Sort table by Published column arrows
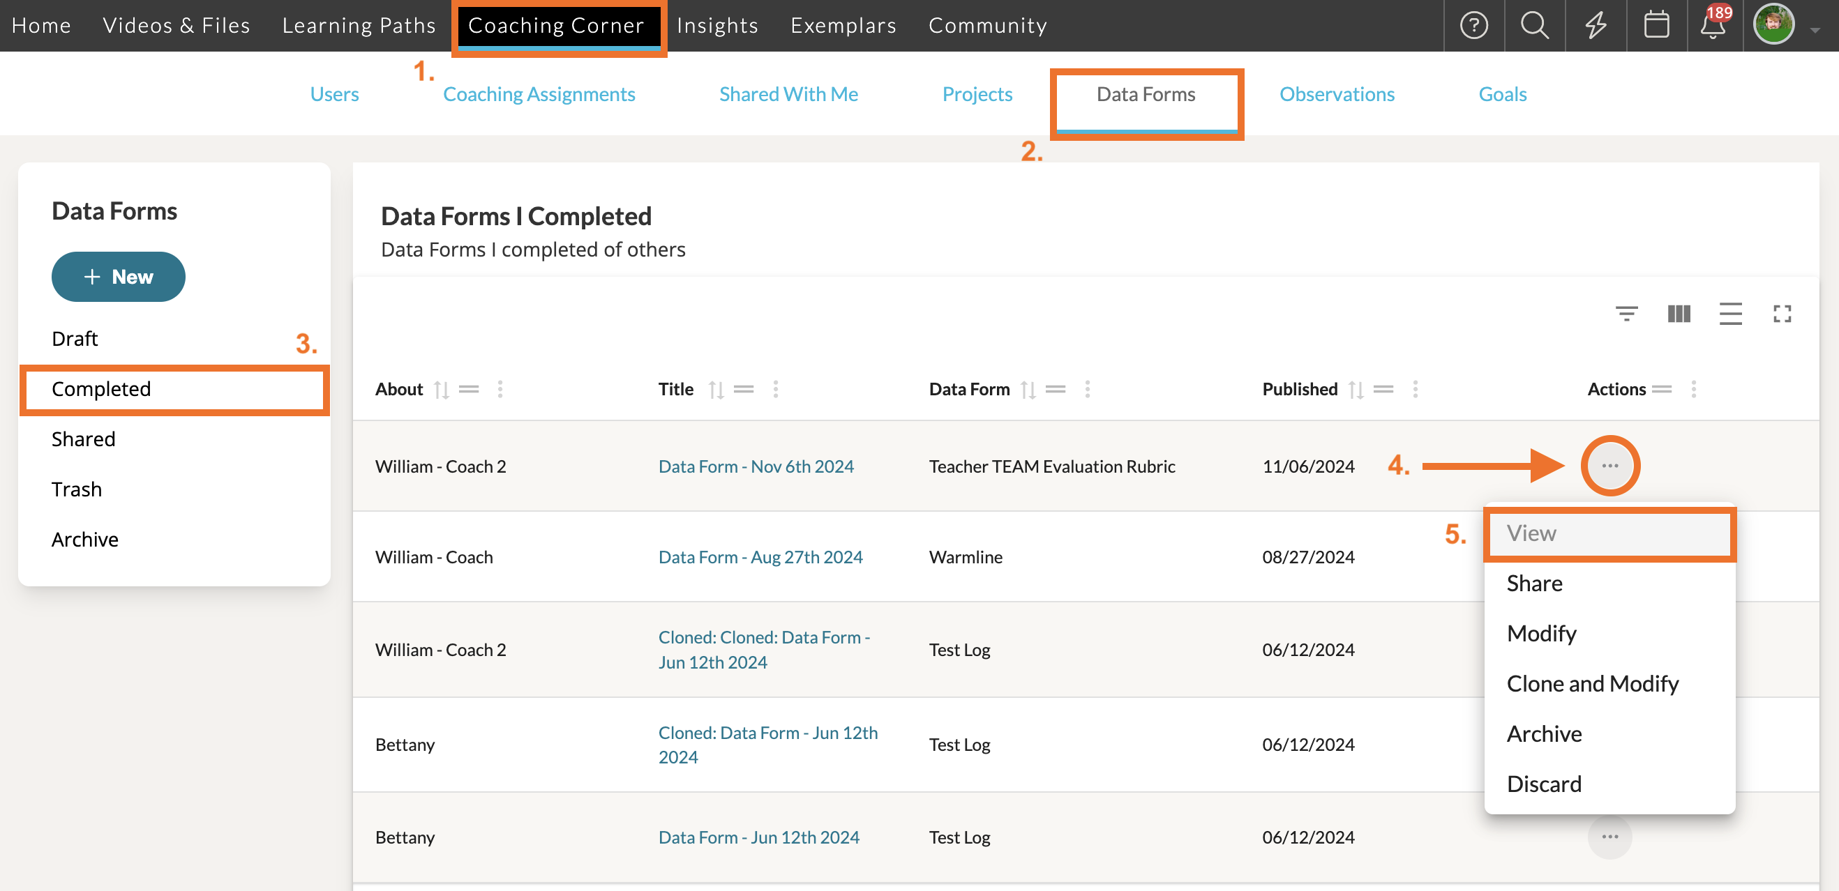This screenshot has height=891, width=1839. [1355, 390]
